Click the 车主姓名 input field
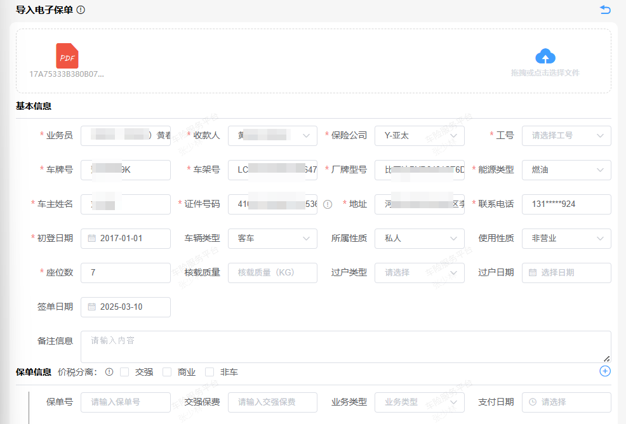 point(126,204)
